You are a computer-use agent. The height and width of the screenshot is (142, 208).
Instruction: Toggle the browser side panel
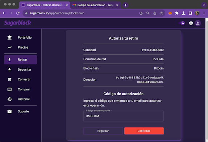pyautogui.click(x=190, y=13)
